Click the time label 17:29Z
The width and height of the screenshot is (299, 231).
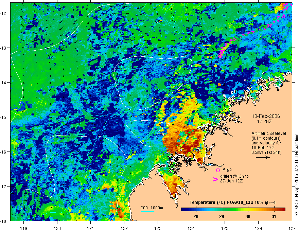[264, 121]
